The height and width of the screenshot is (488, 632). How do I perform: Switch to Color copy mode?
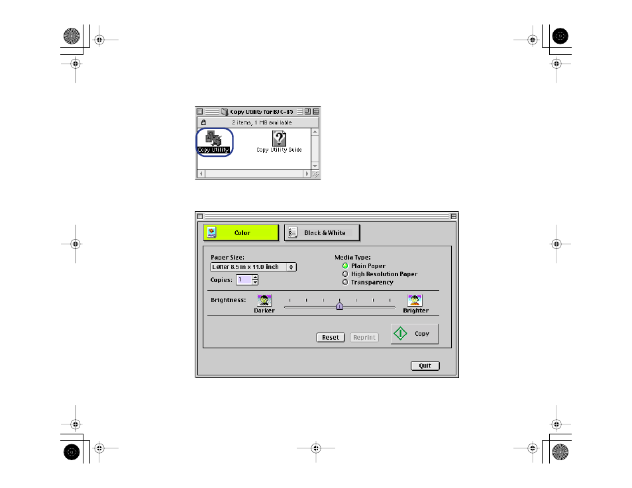(240, 233)
